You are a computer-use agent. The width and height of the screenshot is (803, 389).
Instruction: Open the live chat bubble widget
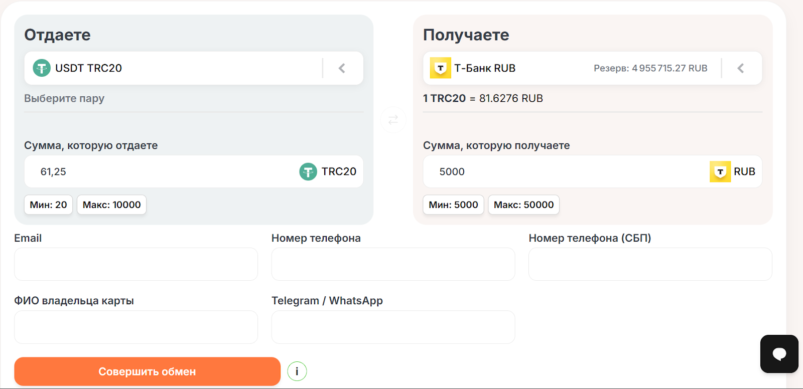[779, 354]
